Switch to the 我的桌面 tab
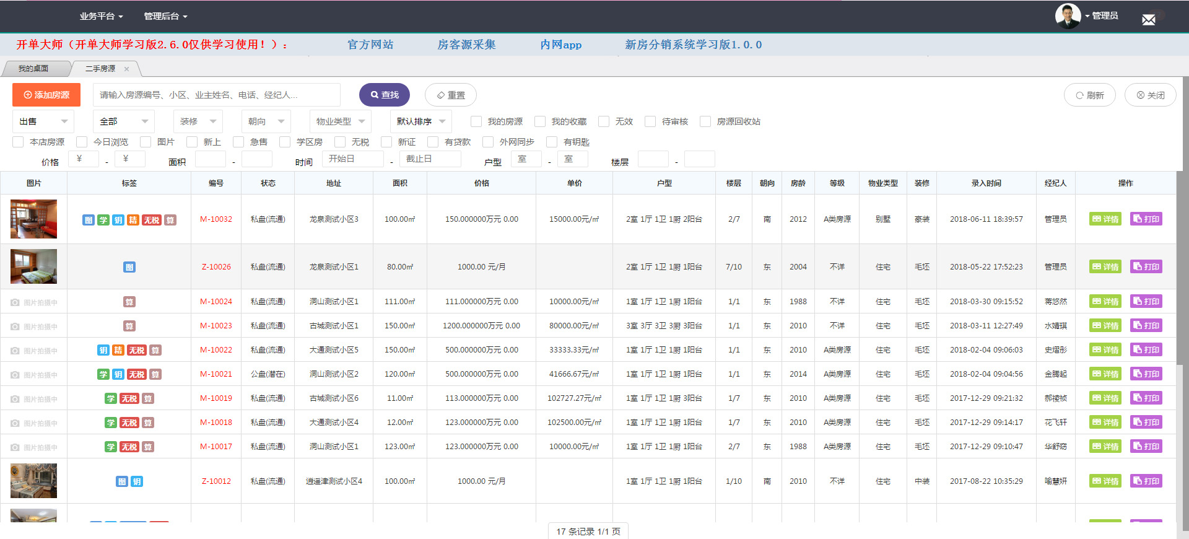This screenshot has width=1189, height=539. click(33, 69)
